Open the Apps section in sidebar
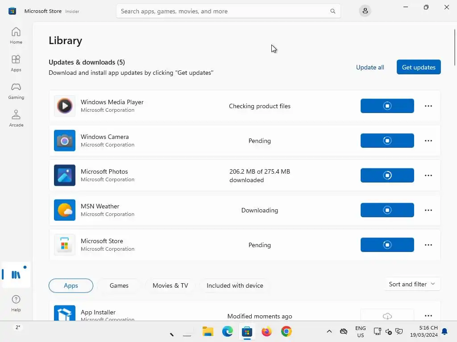The width and height of the screenshot is (457, 342). pyautogui.click(x=16, y=63)
